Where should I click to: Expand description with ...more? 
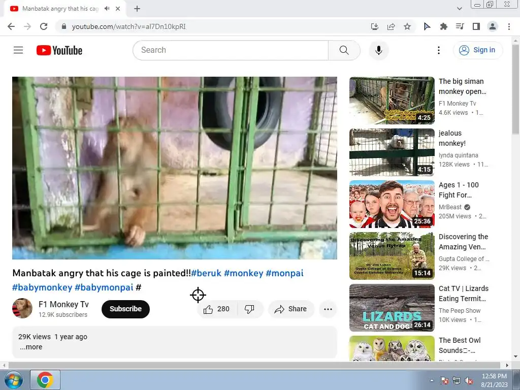[x=31, y=347]
